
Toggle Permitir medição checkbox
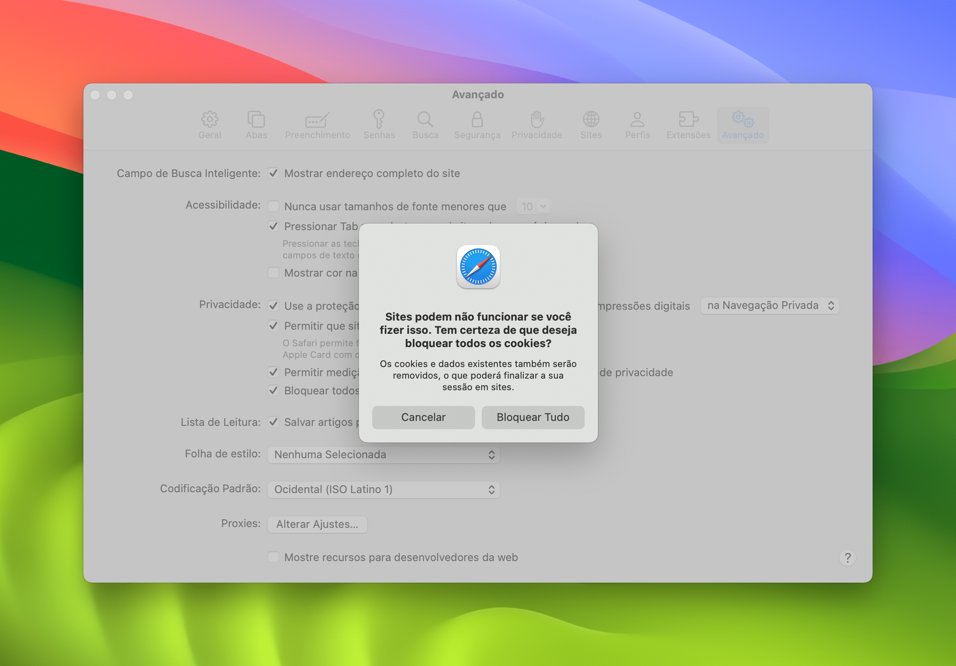click(273, 372)
